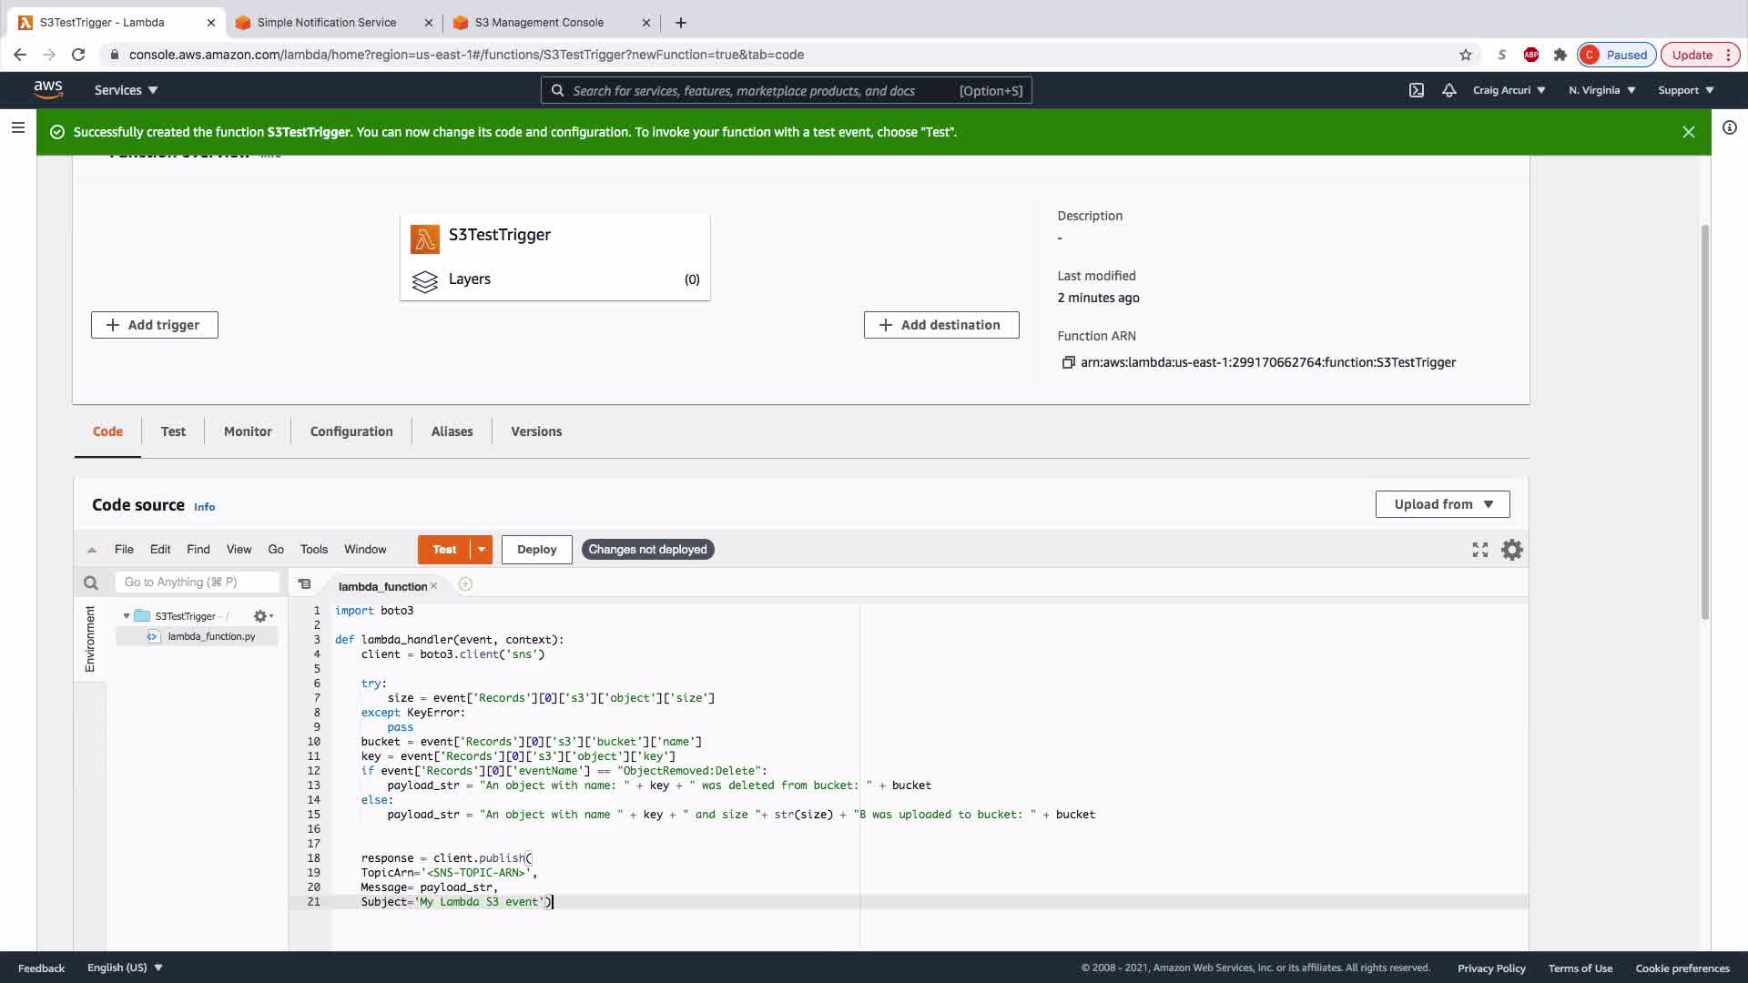The height and width of the screenshot is (983, 1748).
Task: Add a new editor tab with plus icon
Action: tap(465, 584)
